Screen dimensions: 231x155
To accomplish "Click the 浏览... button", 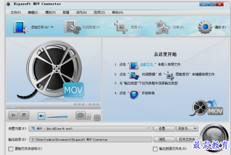I will tap(165, 139).
